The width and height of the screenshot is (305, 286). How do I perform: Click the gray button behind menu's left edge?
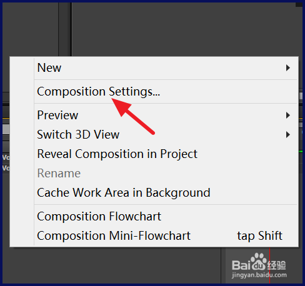point(6,129)
